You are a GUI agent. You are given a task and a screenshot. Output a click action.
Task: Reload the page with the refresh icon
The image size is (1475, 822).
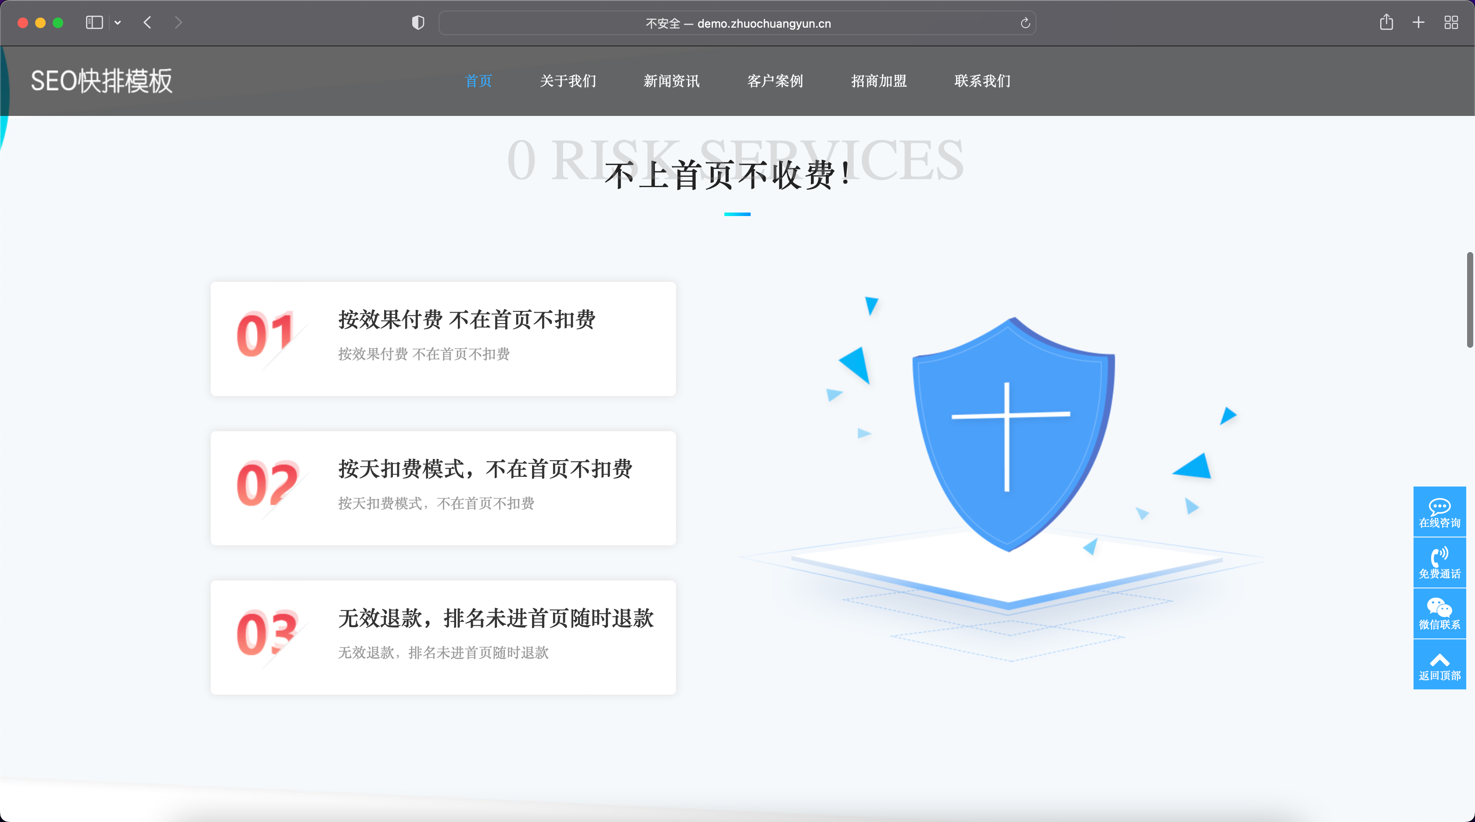(x=1025, y=23)
